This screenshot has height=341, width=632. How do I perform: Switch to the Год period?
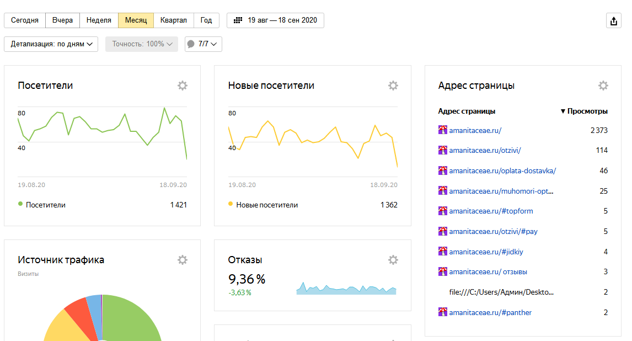tap(206, 20)
